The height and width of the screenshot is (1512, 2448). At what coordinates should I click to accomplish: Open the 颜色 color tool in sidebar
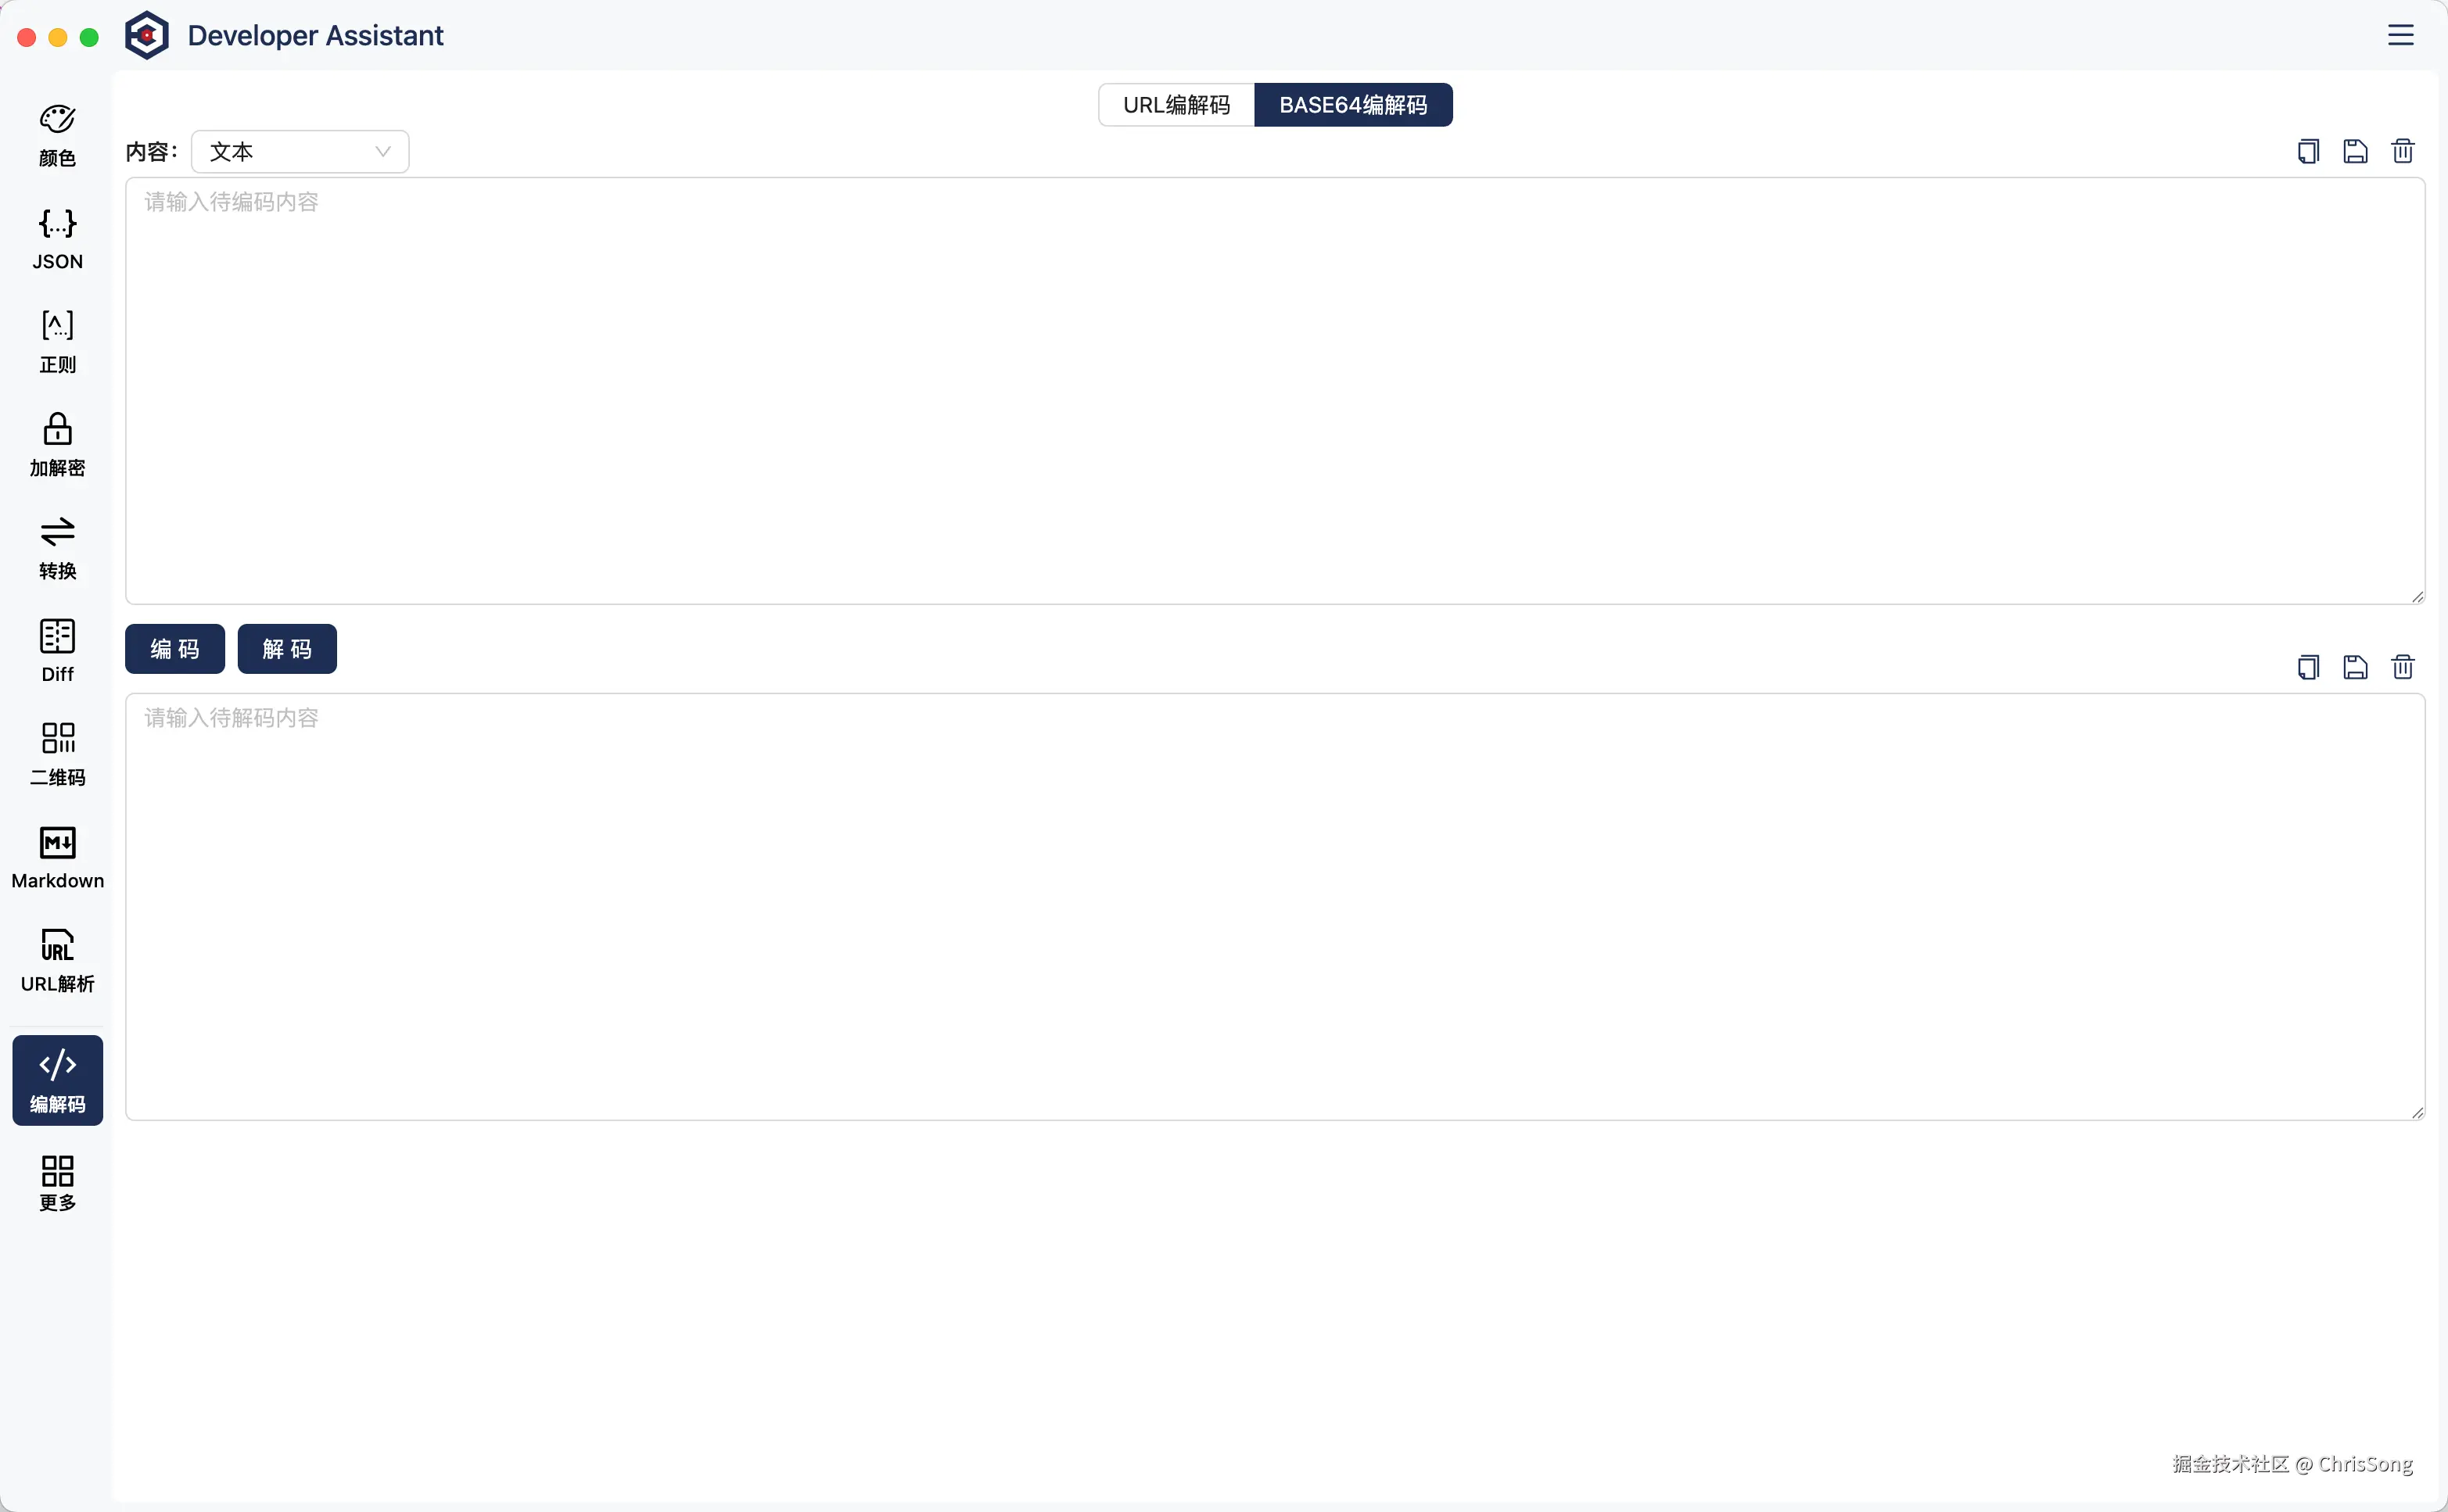point(57,135)
